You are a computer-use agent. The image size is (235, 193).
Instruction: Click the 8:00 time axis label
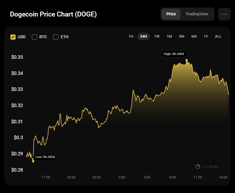[172, 177]
